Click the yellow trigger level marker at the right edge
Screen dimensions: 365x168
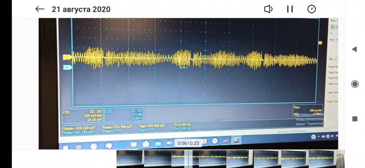point(320,43)
